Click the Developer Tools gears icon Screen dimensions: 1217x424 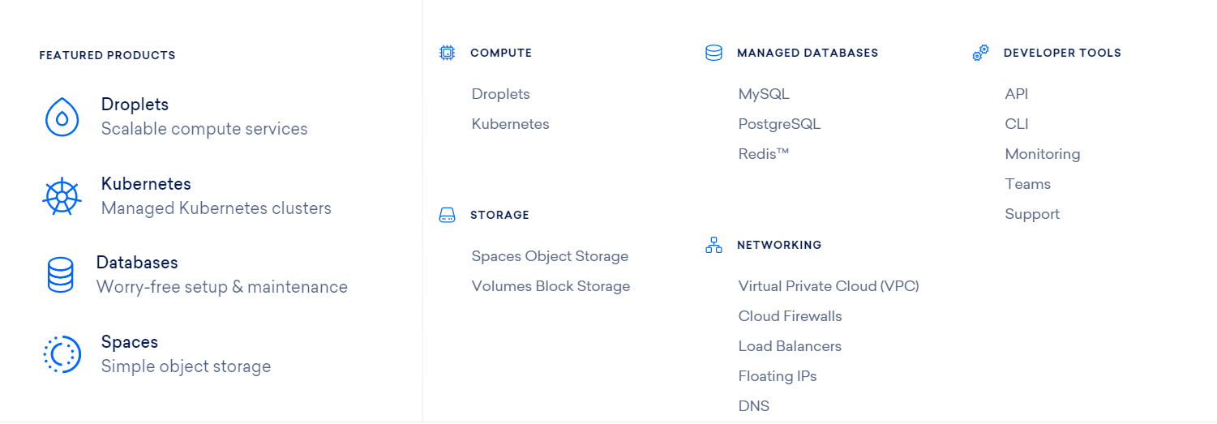(x=980, y=53)
